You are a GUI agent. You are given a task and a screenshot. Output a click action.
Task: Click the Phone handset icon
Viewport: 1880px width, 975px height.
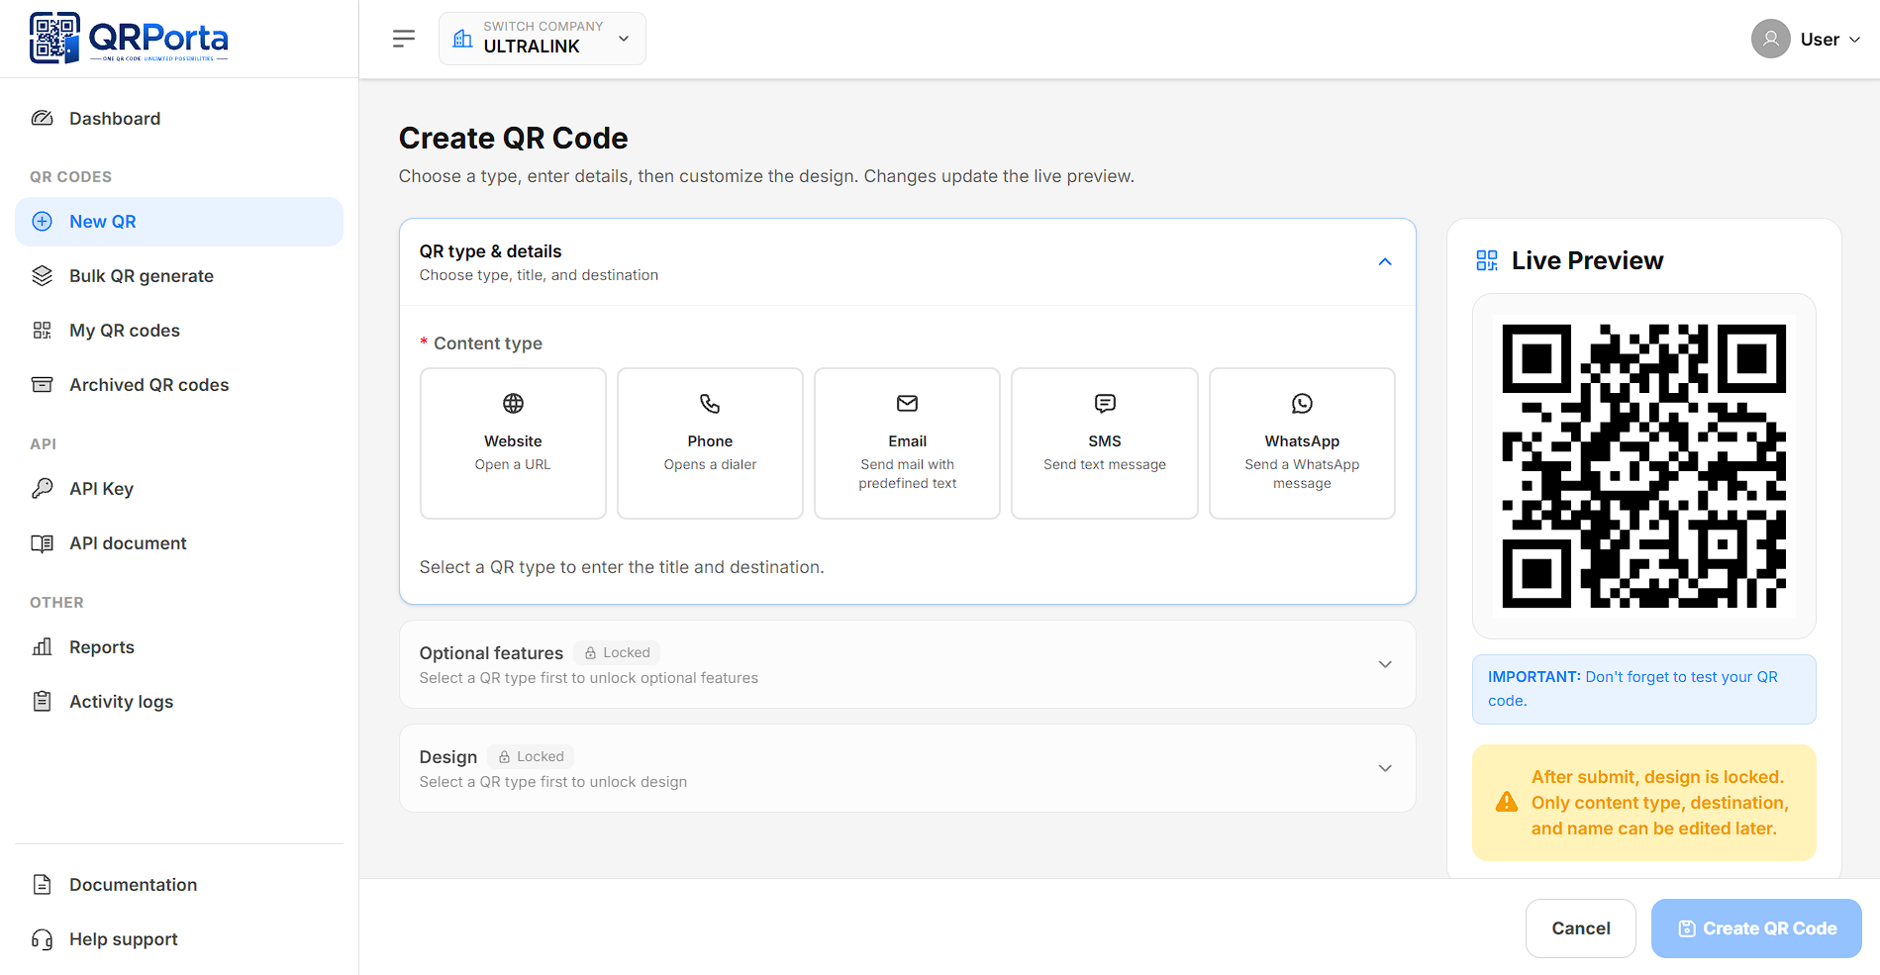coord(710,403)
